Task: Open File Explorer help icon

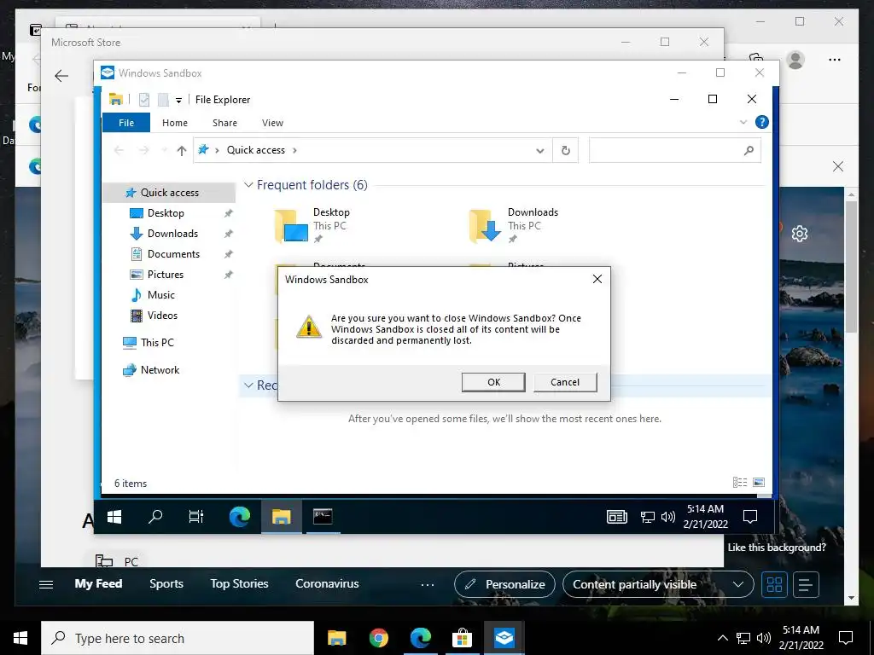Action: [x=761, y=122]
